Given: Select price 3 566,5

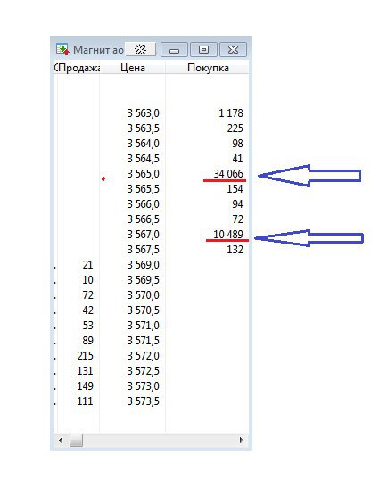Looking at the screenshot, I should [x=144, y=219].
